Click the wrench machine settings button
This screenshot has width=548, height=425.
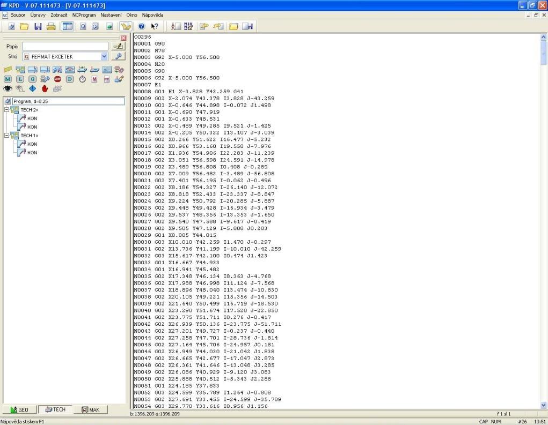pos(119,56)
